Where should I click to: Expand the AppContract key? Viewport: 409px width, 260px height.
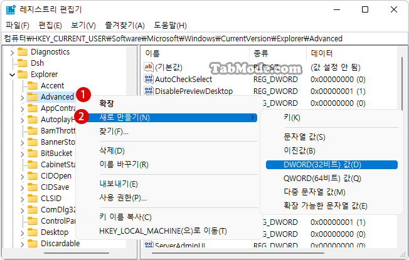22,109
